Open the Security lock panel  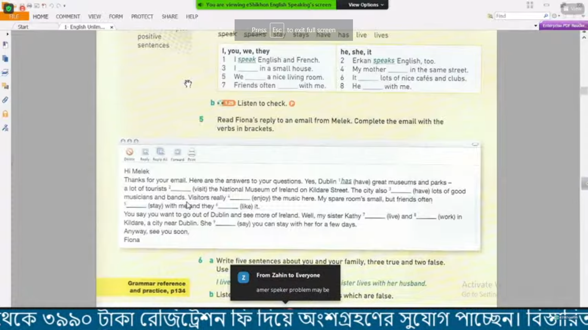coord(5,114)
